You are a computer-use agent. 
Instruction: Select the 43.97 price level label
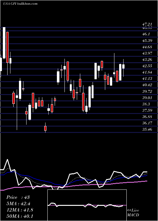(147, 53)
